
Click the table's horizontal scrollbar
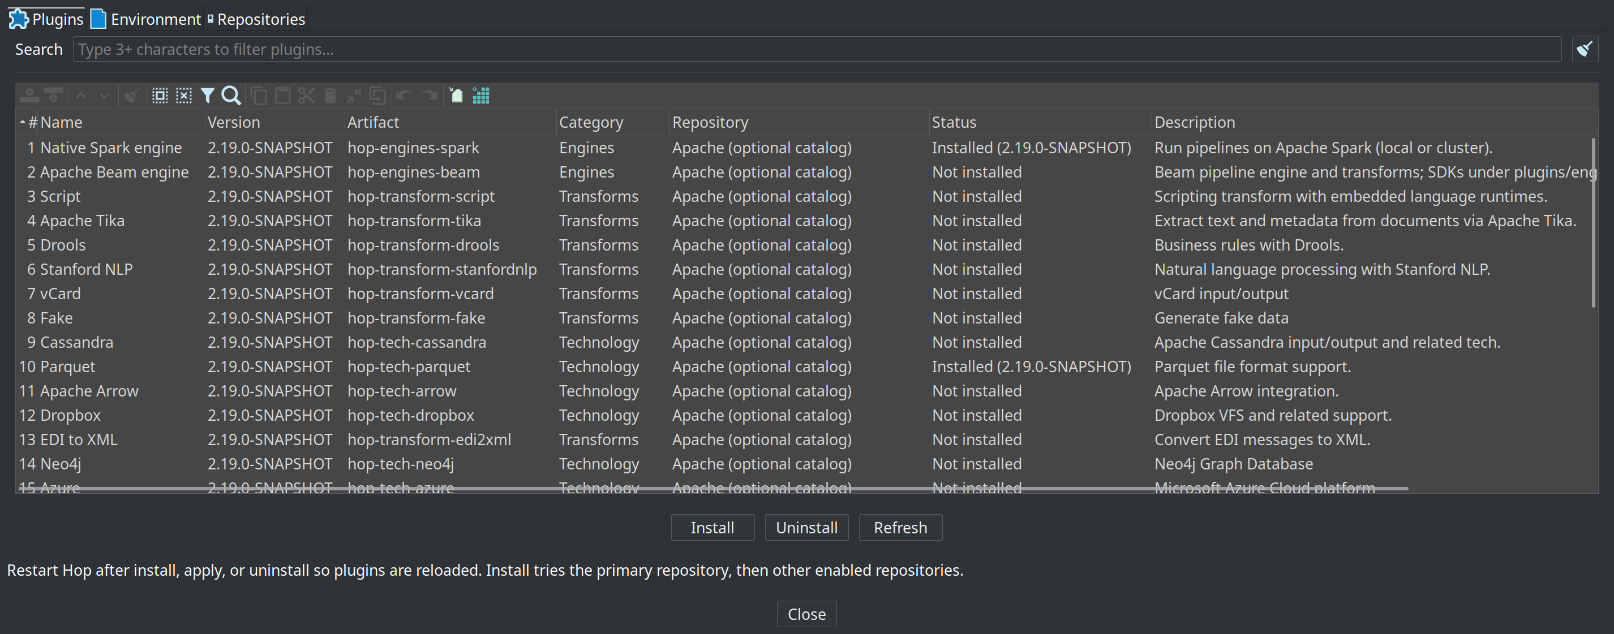[712, 488]
